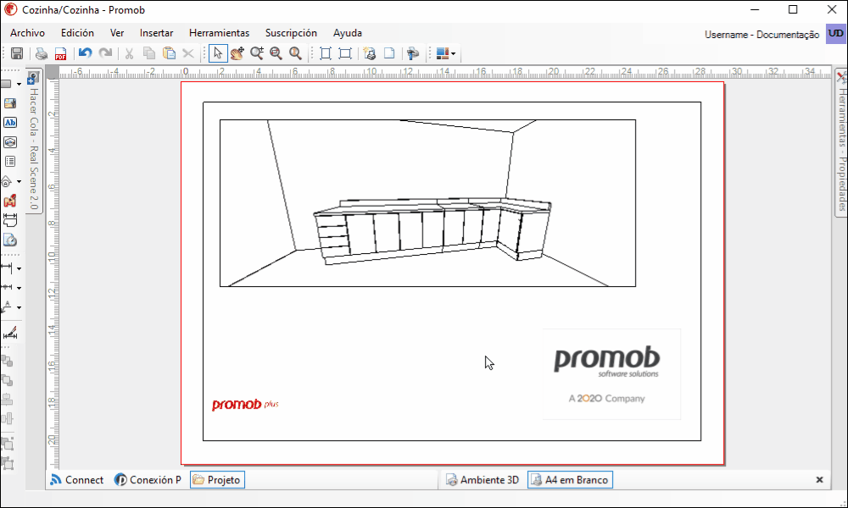Open the house view tool dropdown
This screenshot has width=848, height=508.
(x=19, y=181)
